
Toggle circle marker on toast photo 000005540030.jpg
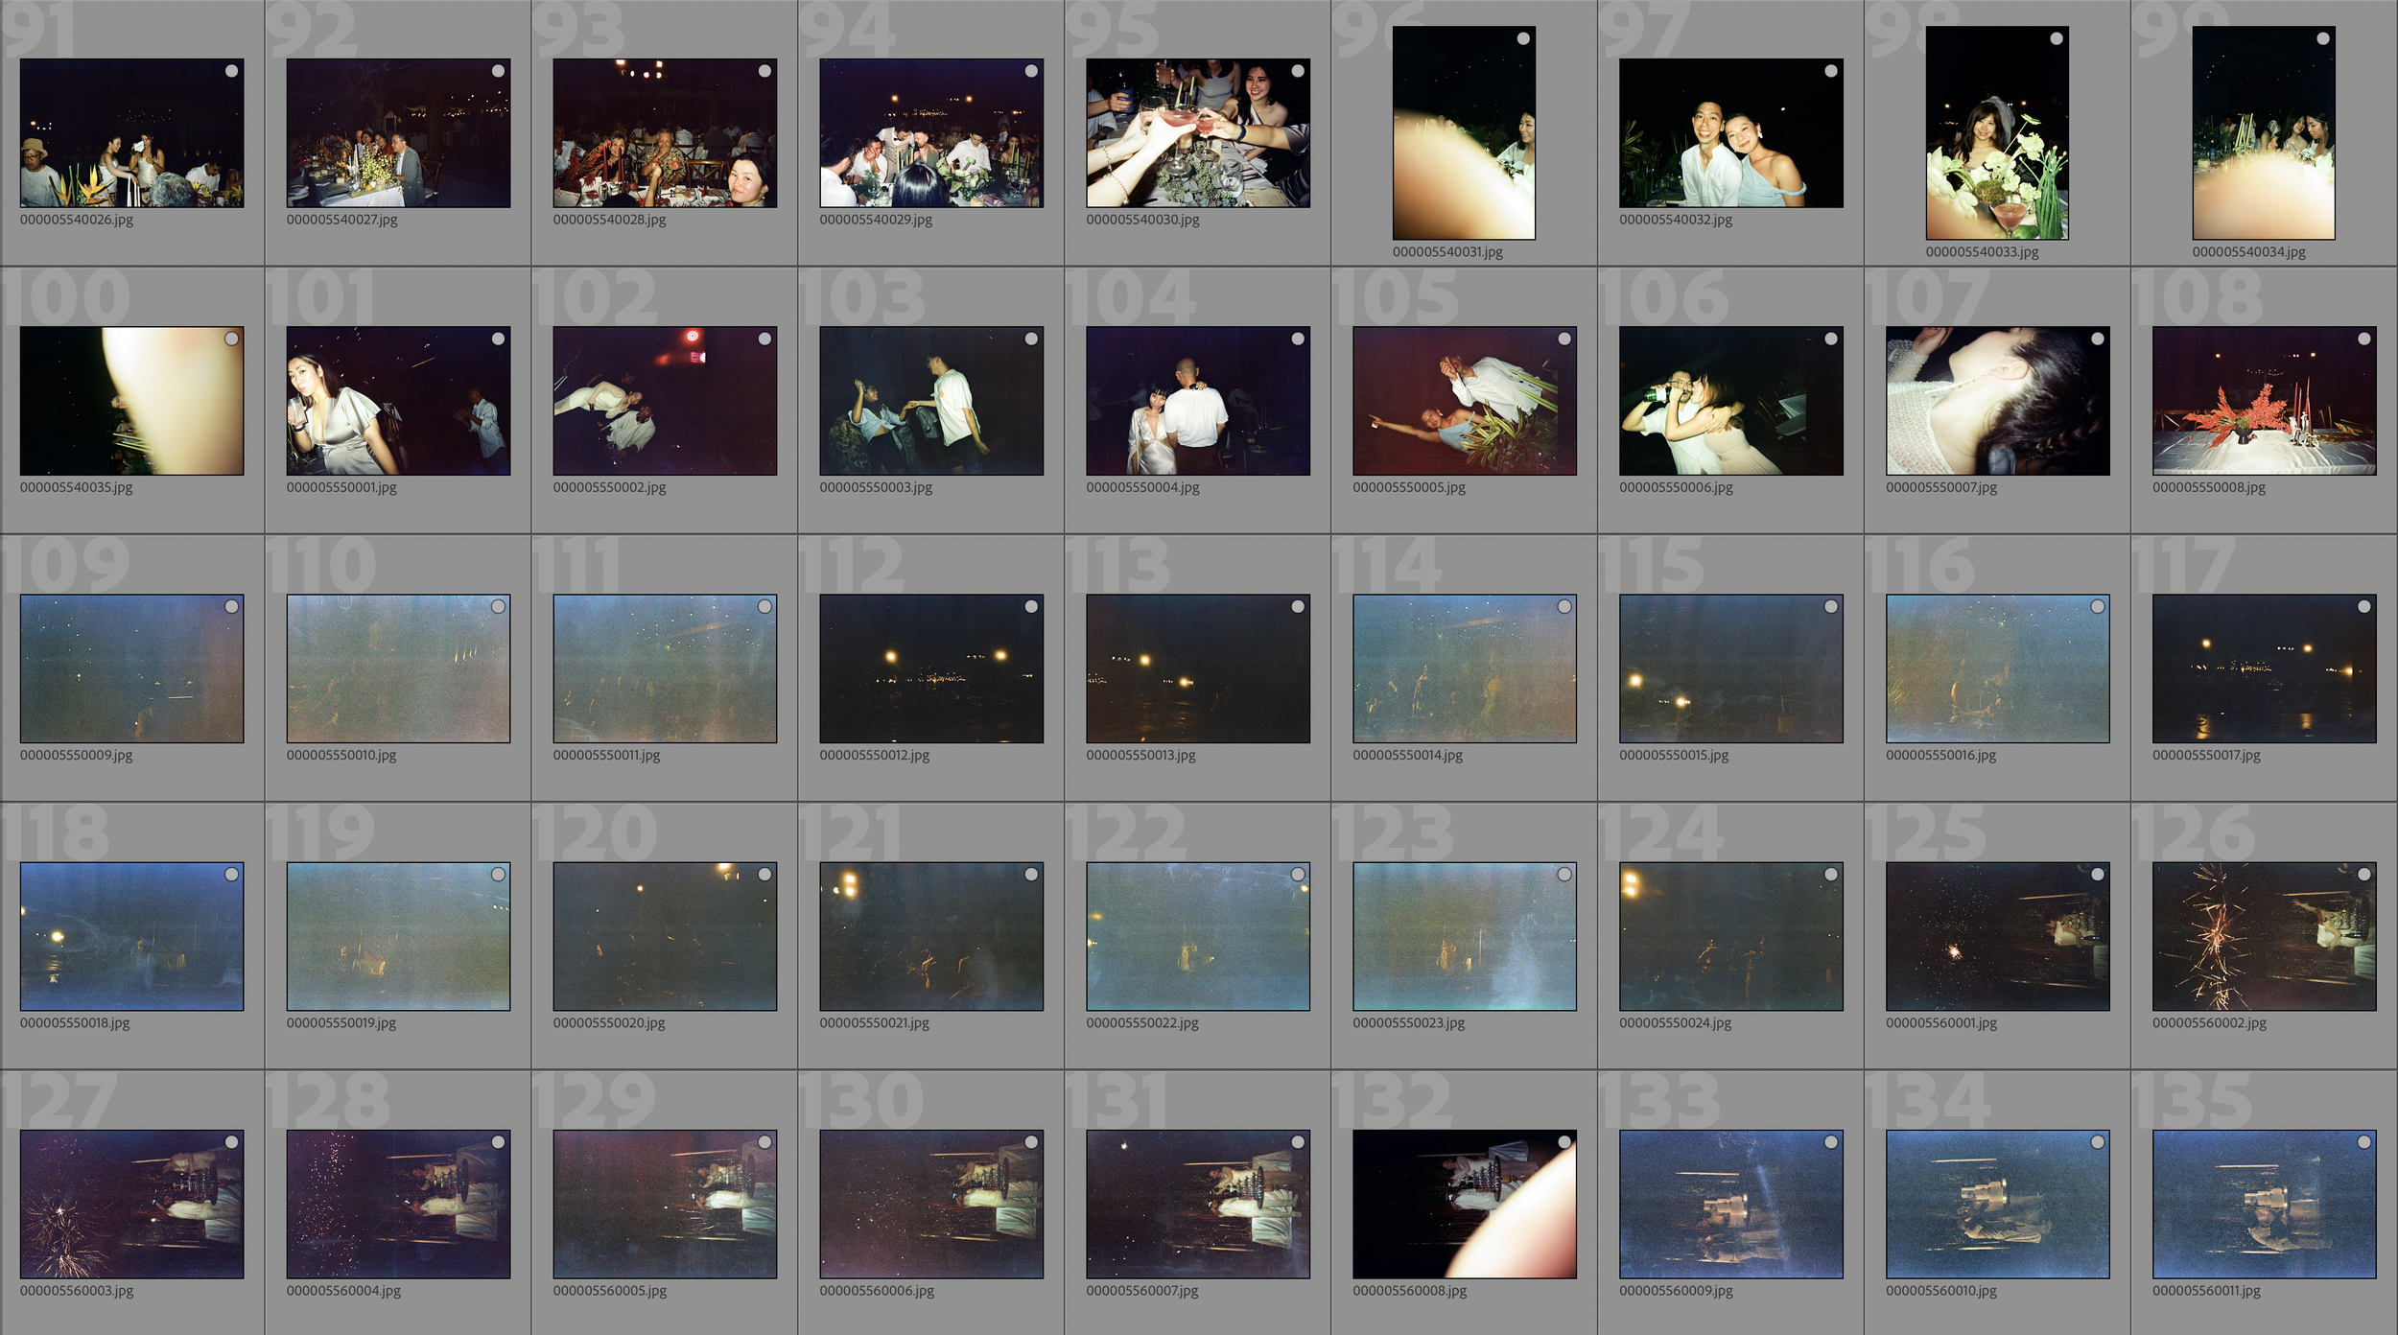[x=1298, y=71]
